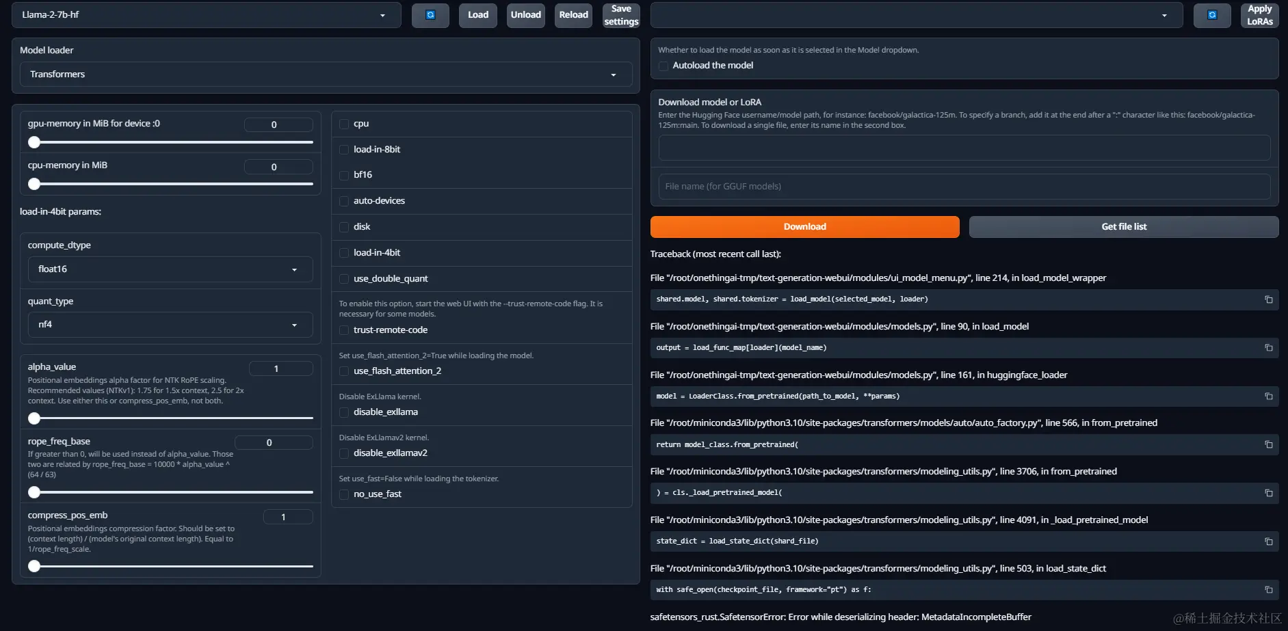Click the auto_factory.py line 566 text
The height and width of the screenshot is (631, 1288).
[904, 423]
